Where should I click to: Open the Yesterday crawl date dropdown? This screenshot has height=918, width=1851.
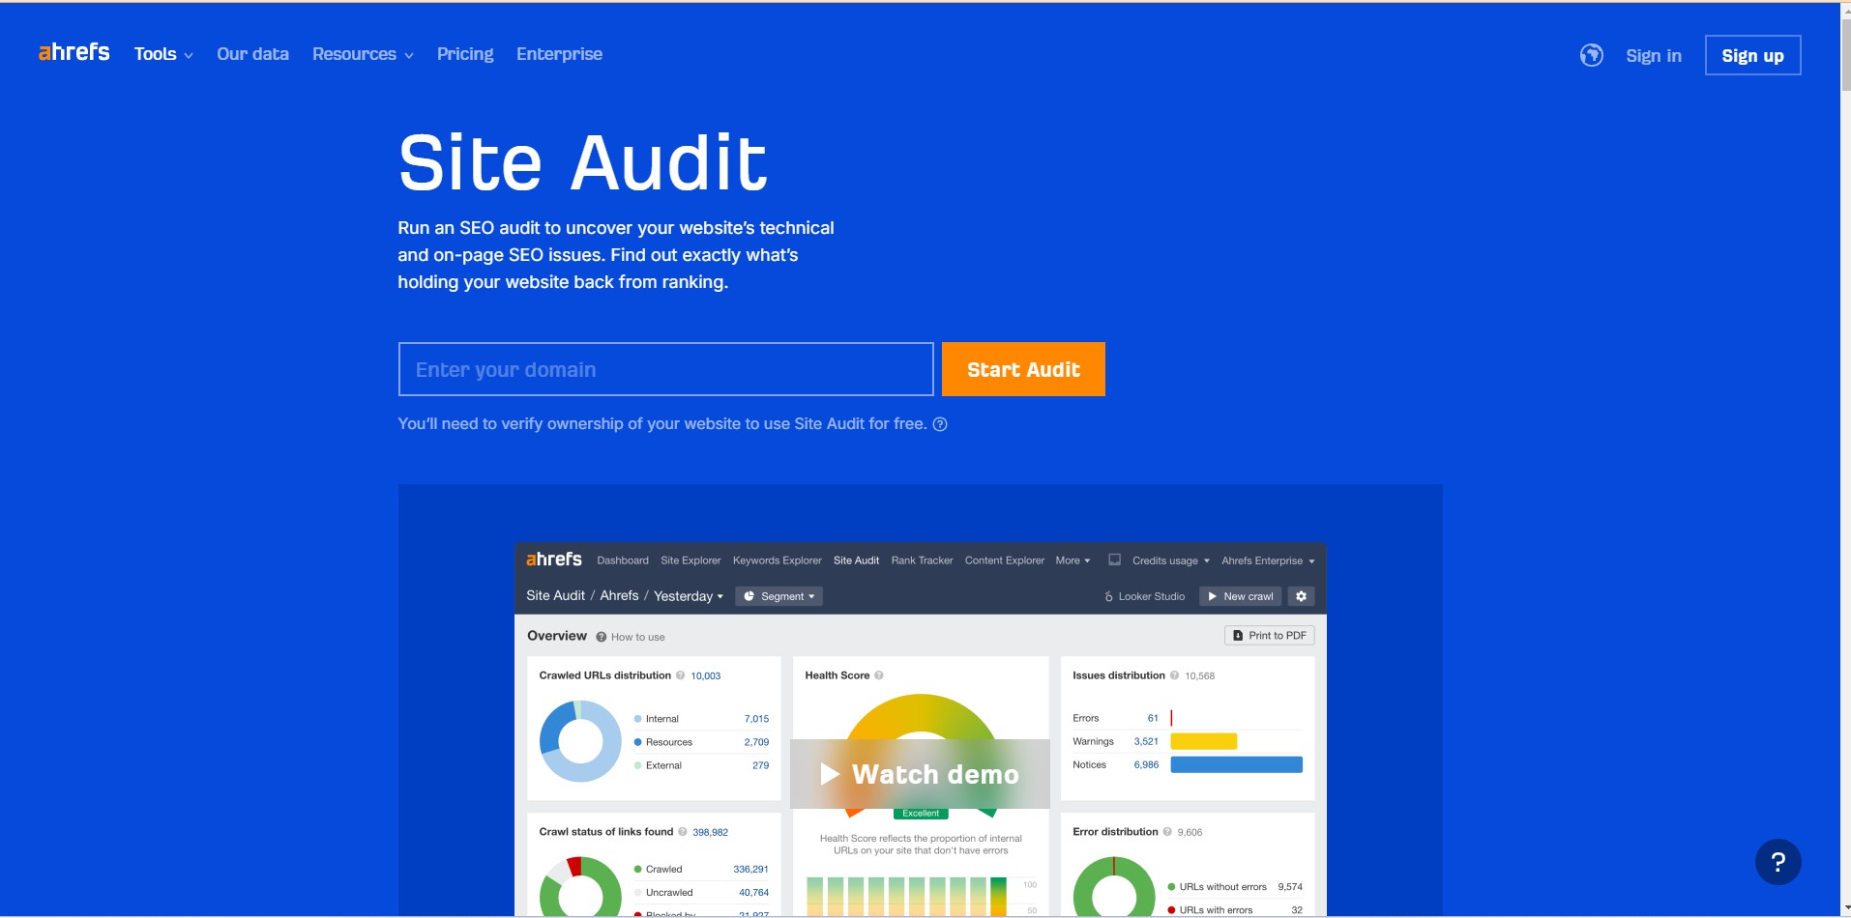pos(689,596)
